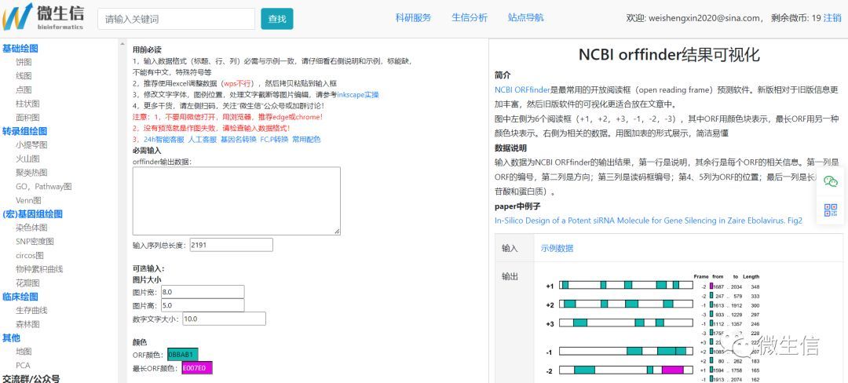
Task: Open the 24h智能客服 link
Action: click(x=164, y=140)
